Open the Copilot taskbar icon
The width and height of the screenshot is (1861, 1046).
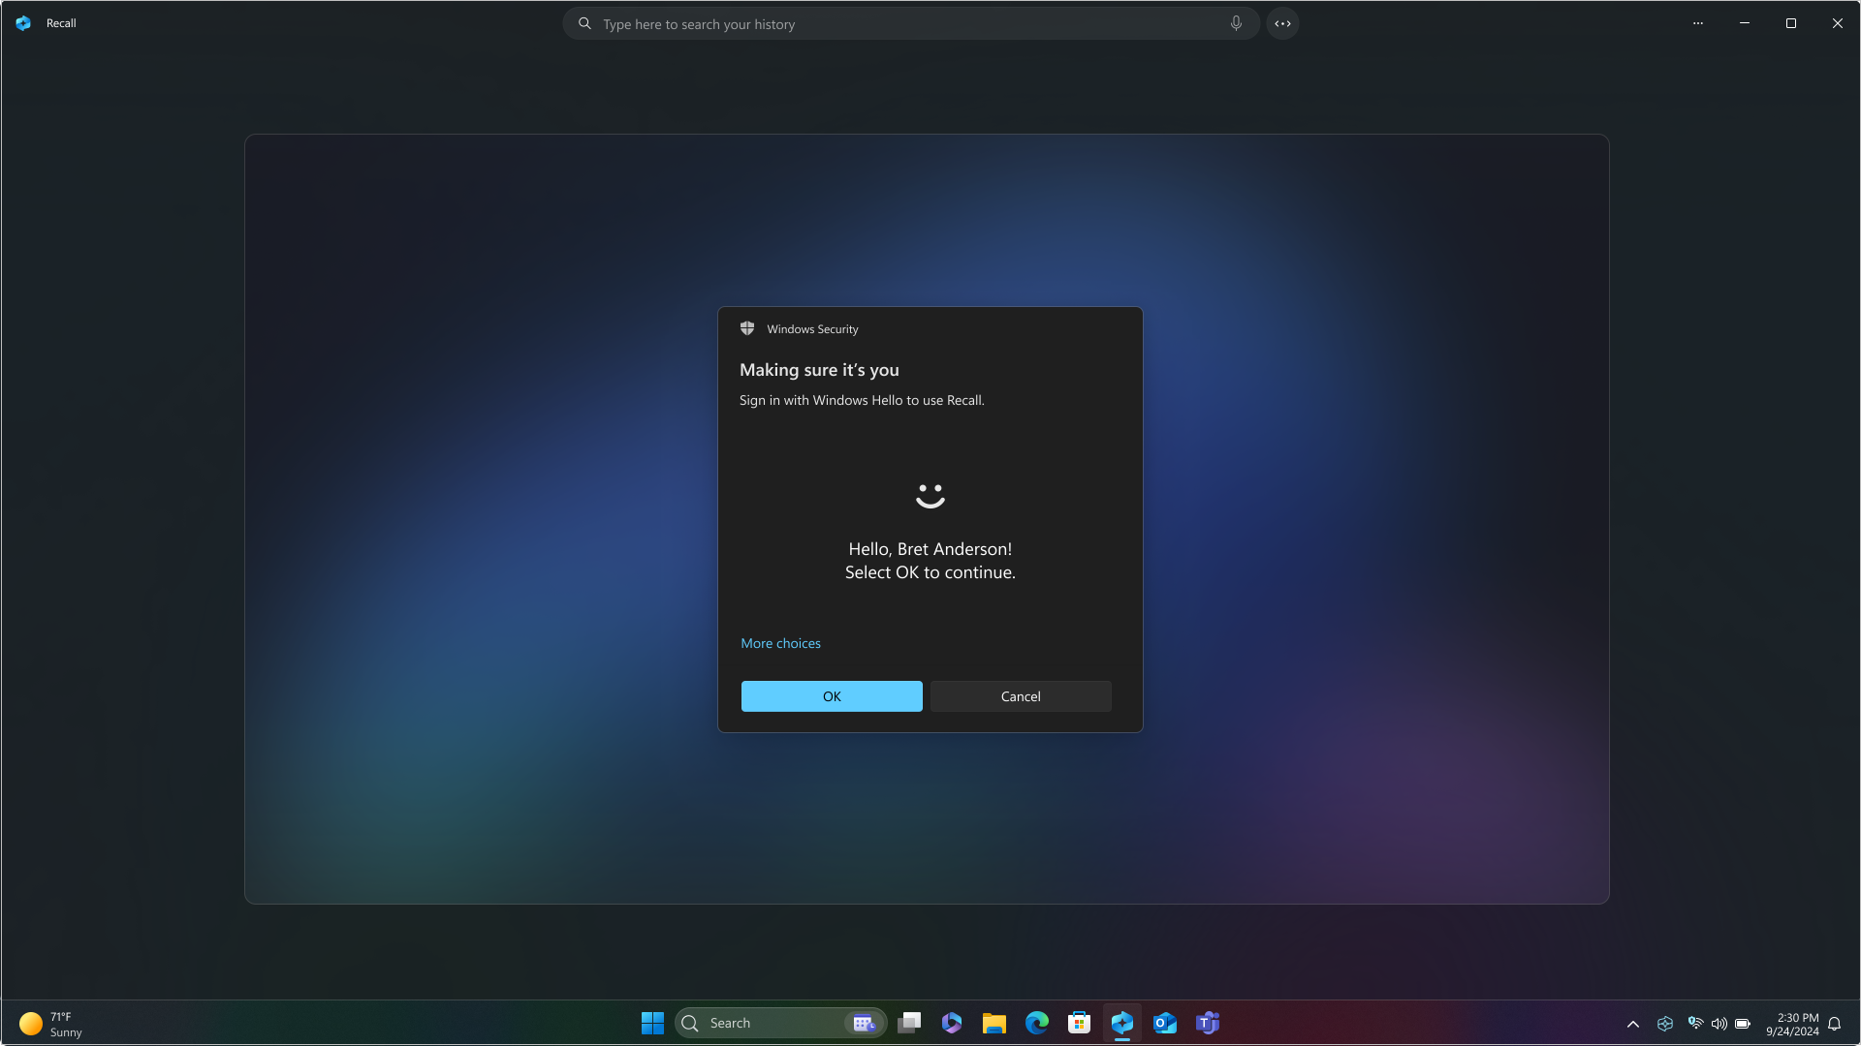[1120, 1022]
